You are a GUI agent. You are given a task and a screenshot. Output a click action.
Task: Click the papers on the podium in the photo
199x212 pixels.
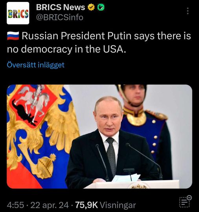126,178
